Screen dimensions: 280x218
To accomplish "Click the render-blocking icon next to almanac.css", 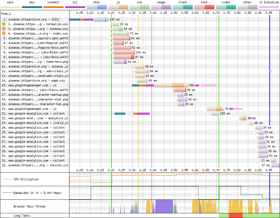I will pos(4,29).
